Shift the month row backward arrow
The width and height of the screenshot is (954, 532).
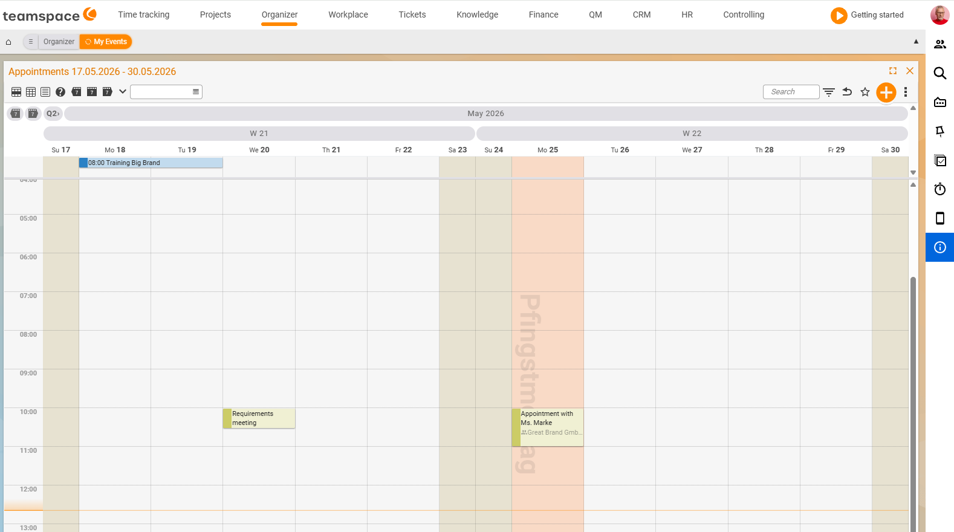pos(16,114)
